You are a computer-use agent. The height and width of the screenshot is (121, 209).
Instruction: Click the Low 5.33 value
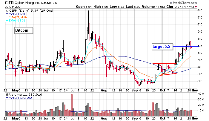117,7
